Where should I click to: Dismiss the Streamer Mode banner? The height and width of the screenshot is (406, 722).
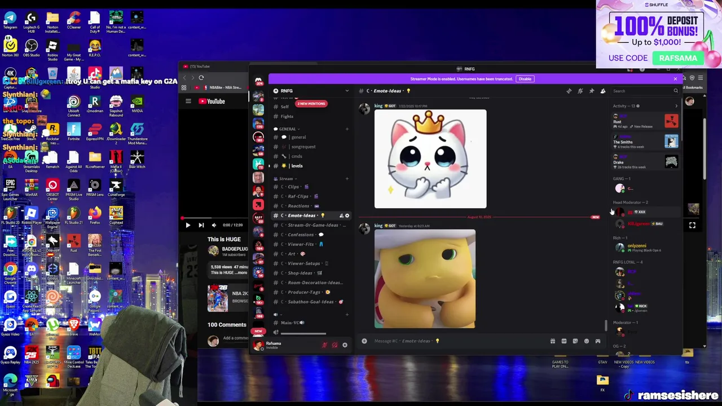(x=675, y=79)
